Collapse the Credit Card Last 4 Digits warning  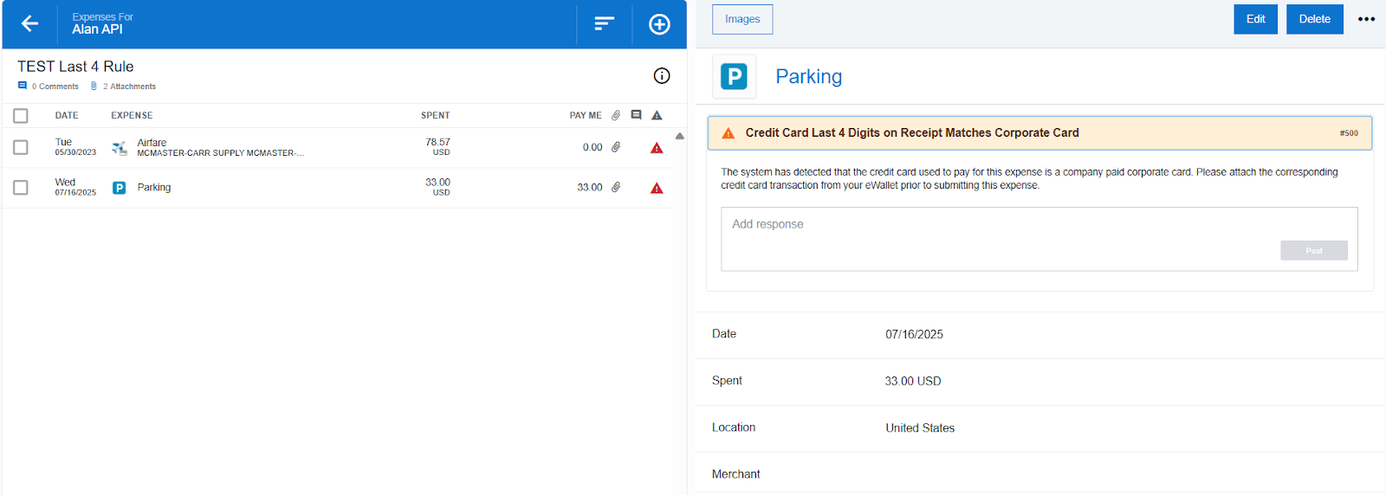click(1039, 133)
